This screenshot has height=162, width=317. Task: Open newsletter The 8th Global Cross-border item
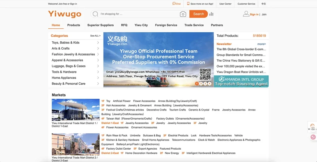pos(241,49)
